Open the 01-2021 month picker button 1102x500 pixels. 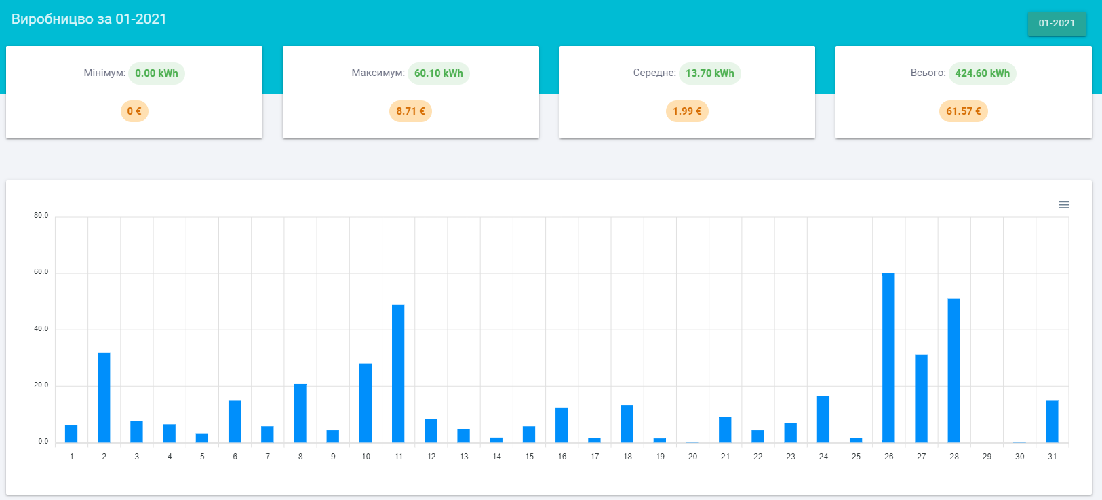point(1057,23)
